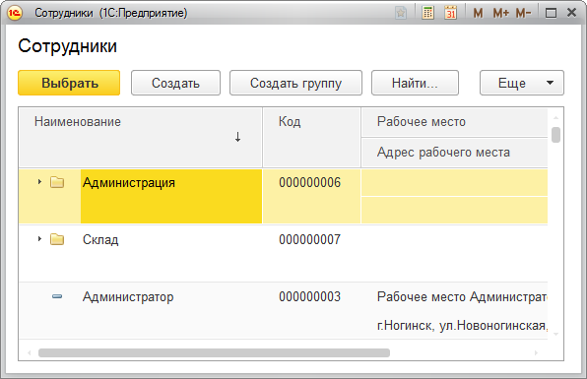
Task: Click the Администратор item icon
Action: (57, 296)
